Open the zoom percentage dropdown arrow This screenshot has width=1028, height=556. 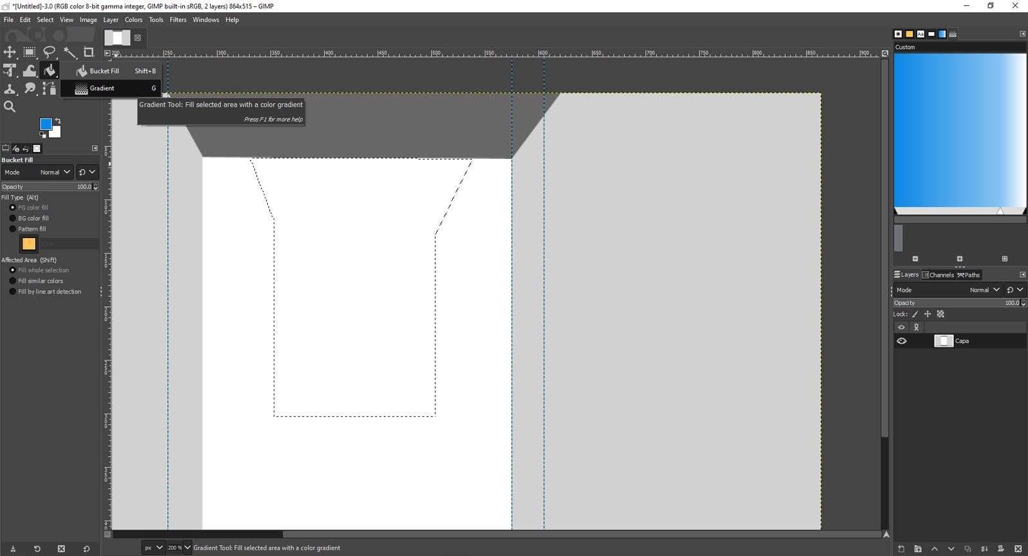187,548
